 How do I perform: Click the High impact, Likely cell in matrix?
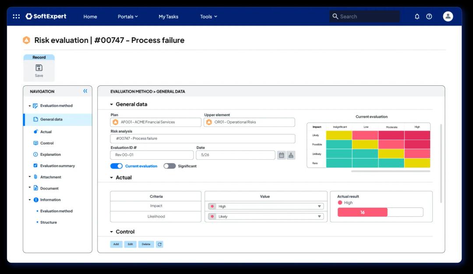click(x=417, y=135)
